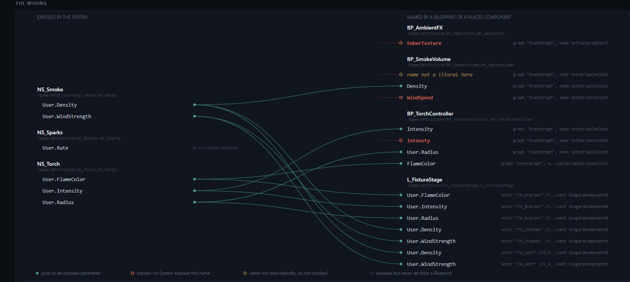Select the NS_Smoke system heading
This screenshot has height=282, width=630.
click(50, 89)
